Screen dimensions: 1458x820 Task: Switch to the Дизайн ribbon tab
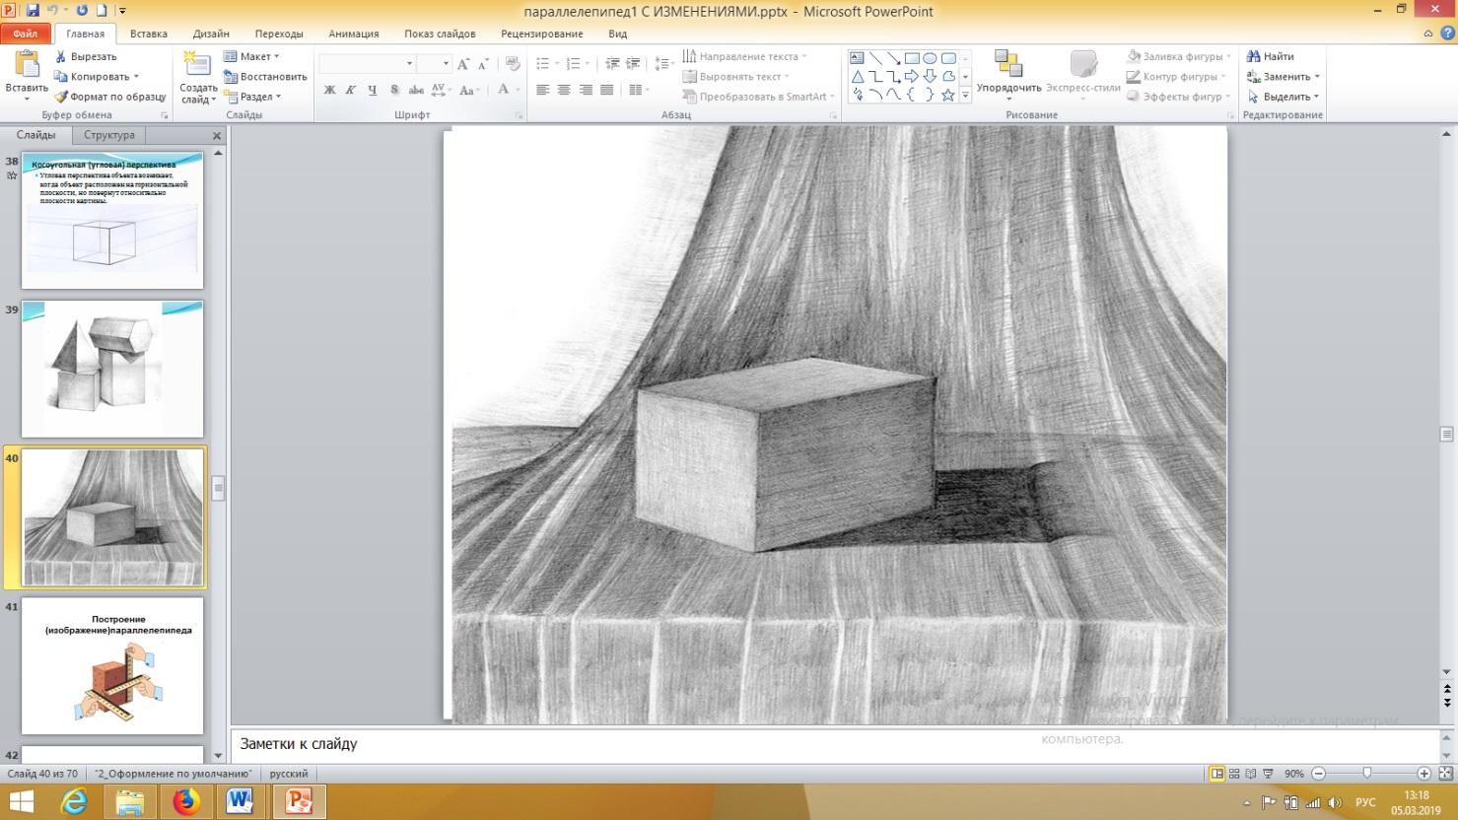point(211,34)
